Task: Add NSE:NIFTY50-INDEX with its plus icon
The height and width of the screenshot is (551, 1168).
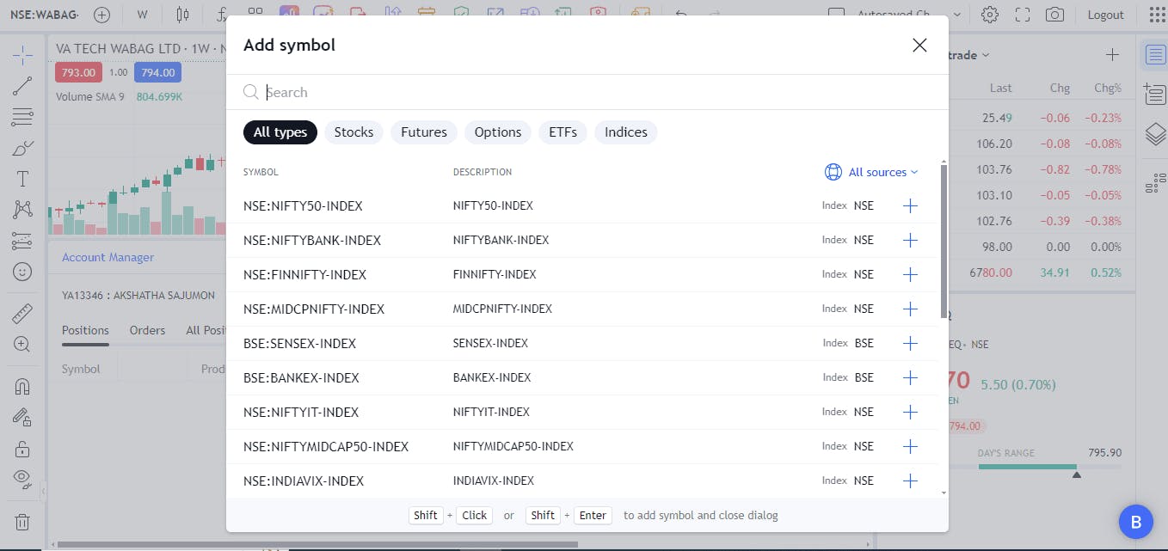Action: (910, 205)
